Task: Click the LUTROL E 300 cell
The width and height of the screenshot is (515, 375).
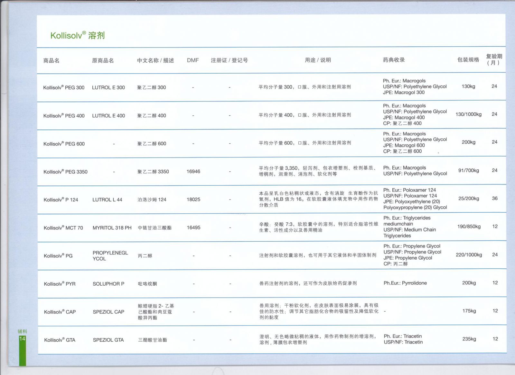Action: [x=108, y=87]
